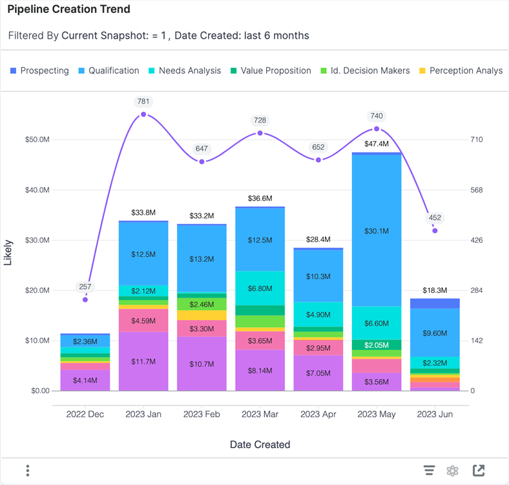The width and height of the screenshot is (509, 485).
Task: Toggle the Prospecting legend series
Action: [x=40, y=70]
